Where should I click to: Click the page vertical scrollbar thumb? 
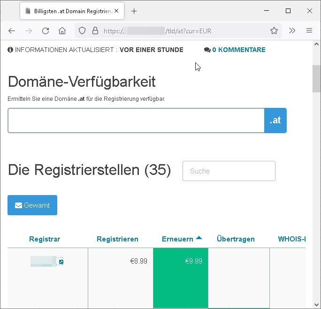pos(317,78)
